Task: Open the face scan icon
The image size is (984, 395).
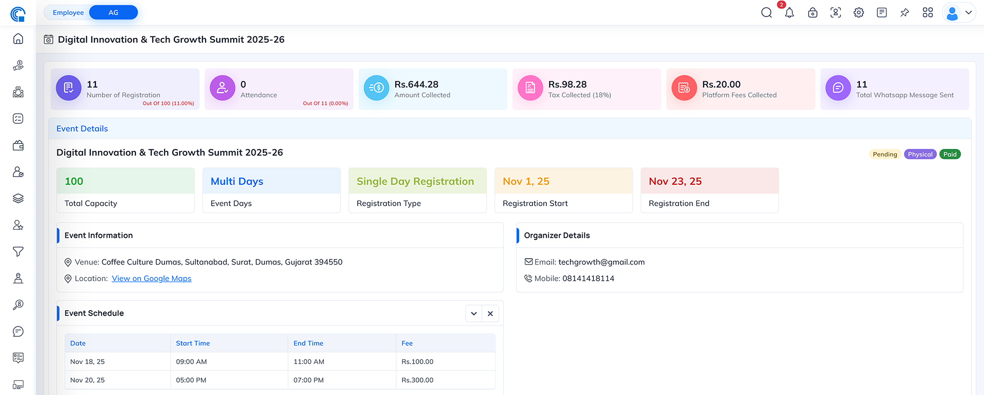Action: (x=835, y=13)
